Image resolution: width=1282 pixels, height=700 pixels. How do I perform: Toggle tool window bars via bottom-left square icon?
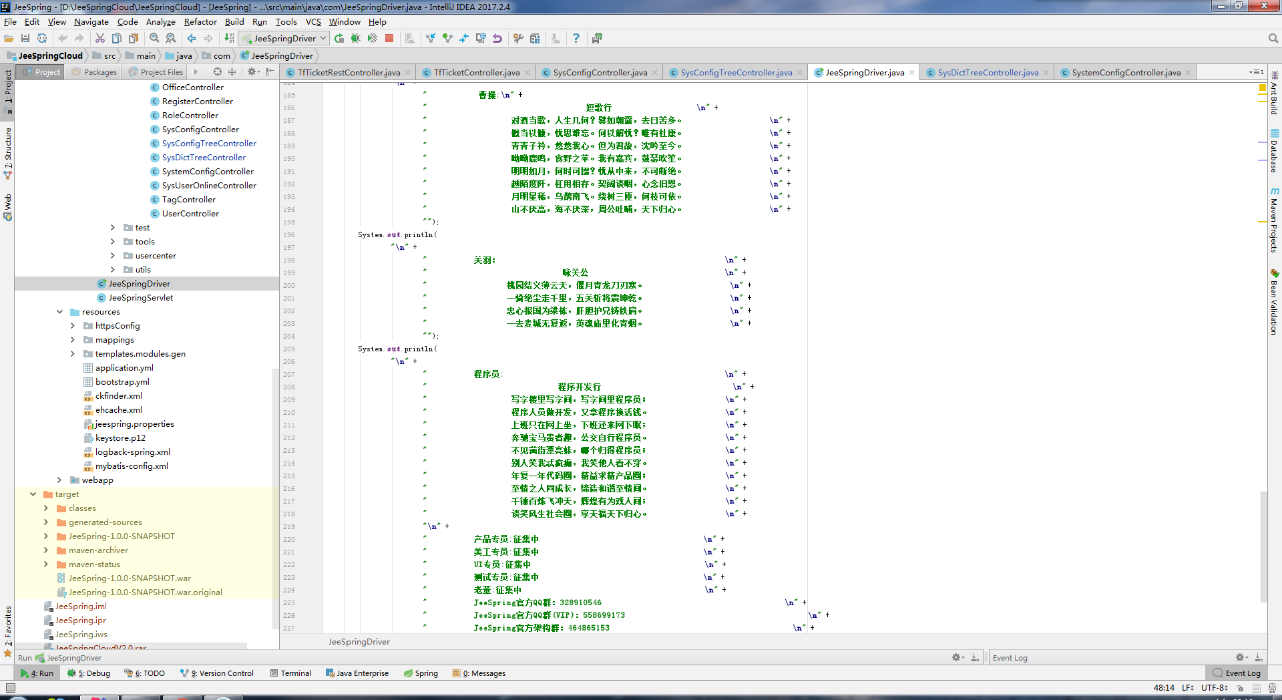click(10, 687)
